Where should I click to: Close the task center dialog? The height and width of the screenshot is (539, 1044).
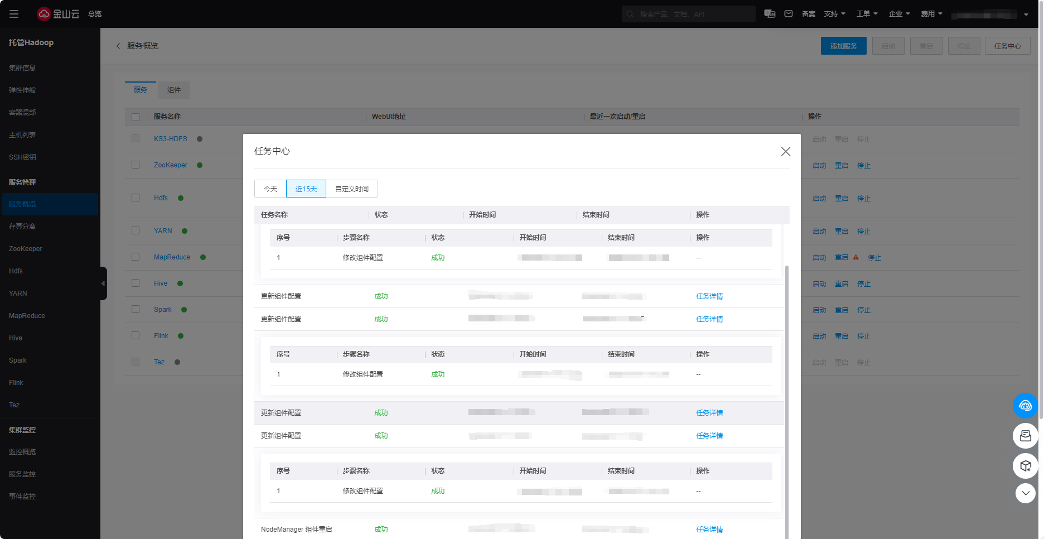pos(785,152)
